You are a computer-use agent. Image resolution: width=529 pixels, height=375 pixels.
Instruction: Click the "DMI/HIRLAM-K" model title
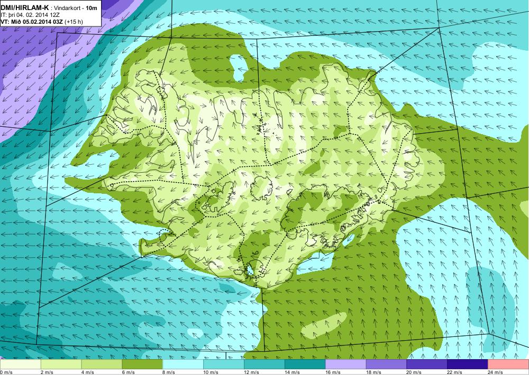click(x=25, y=7)
